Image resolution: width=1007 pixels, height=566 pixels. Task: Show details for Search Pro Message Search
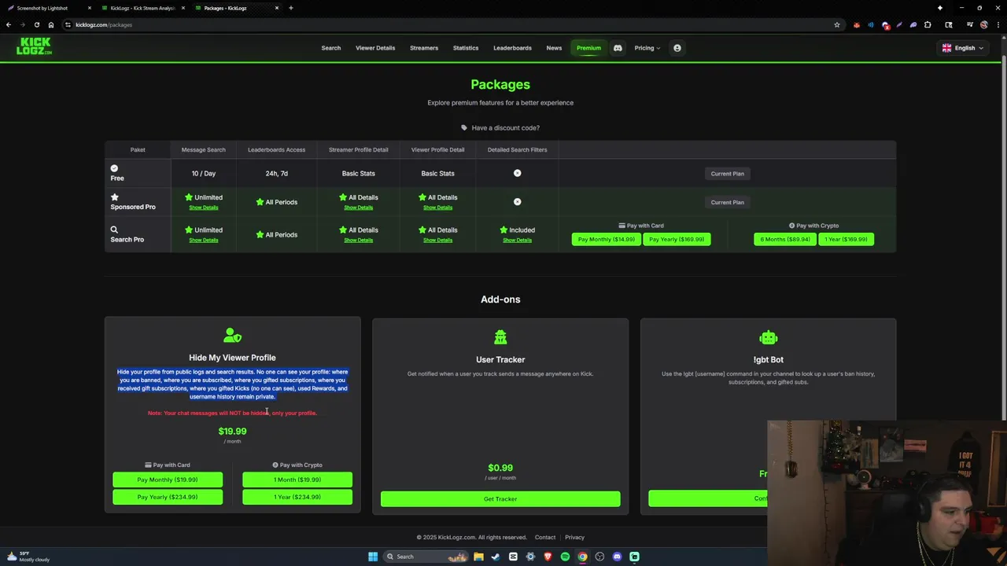coord(204,241)
